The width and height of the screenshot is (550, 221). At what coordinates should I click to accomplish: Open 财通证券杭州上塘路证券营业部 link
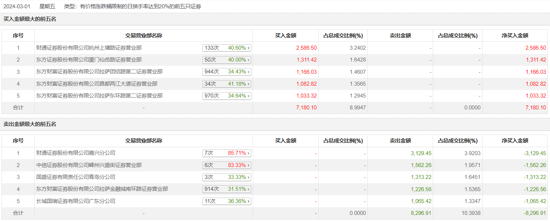pos(92,48)
